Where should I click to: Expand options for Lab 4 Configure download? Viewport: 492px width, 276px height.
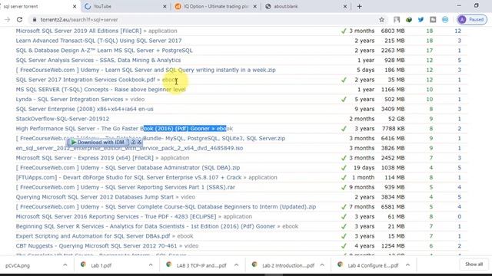pyautogui.click(x=407, y=265)
